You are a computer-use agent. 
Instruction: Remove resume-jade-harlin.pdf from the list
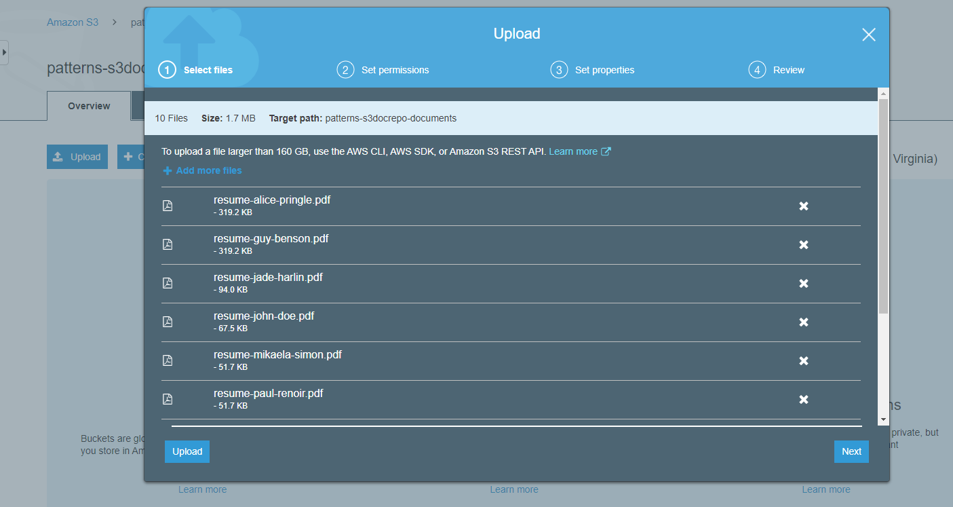tap(804, 284)
